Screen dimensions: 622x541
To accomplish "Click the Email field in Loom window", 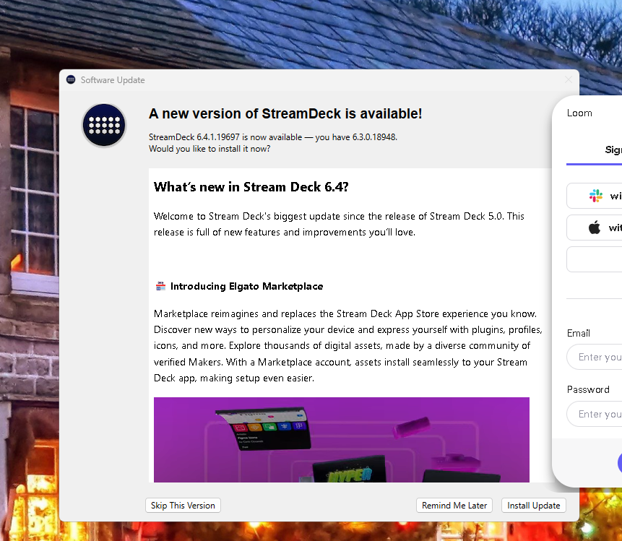I will pos(595,357).
